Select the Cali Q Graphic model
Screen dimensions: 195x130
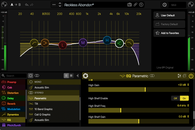click(53, 114)
